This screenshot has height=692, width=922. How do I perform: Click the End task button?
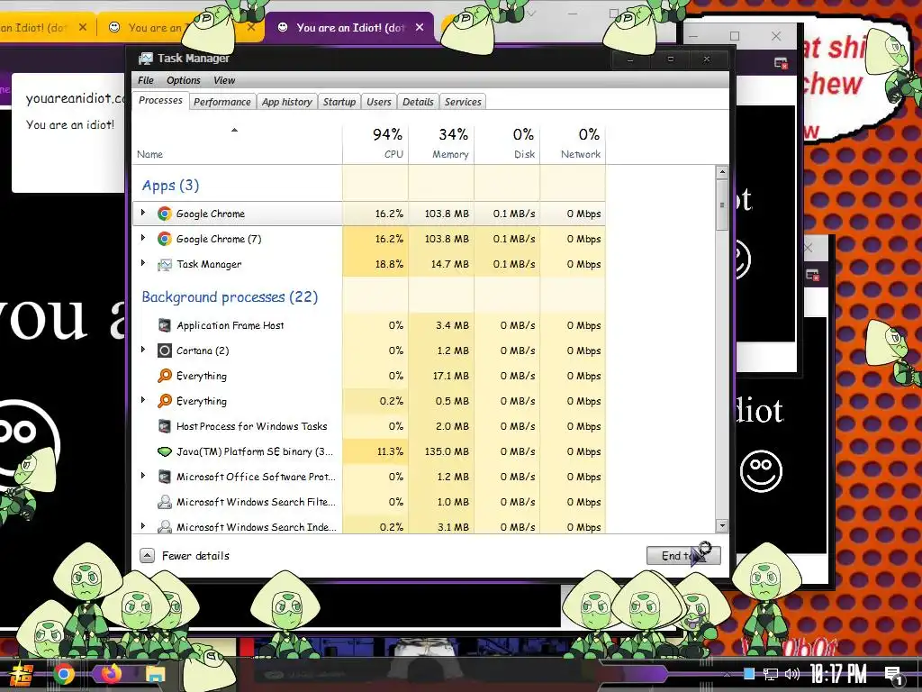tap(683, 555)
